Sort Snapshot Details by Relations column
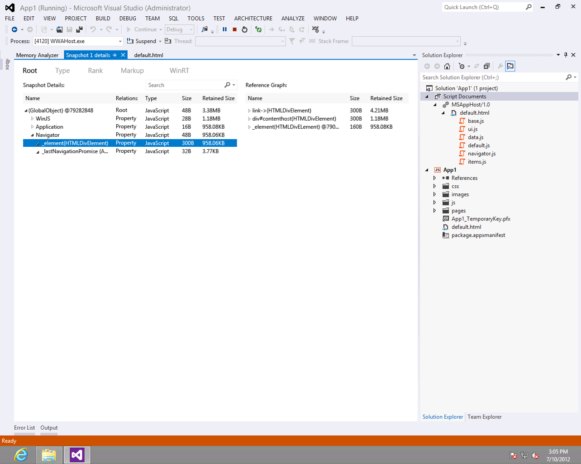 127,98
